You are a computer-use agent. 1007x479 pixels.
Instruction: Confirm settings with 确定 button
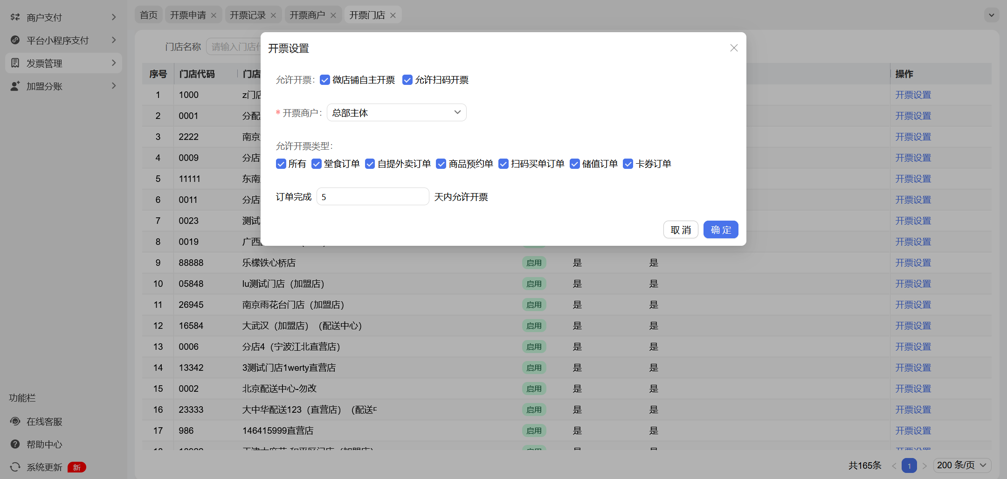[721, 229]
